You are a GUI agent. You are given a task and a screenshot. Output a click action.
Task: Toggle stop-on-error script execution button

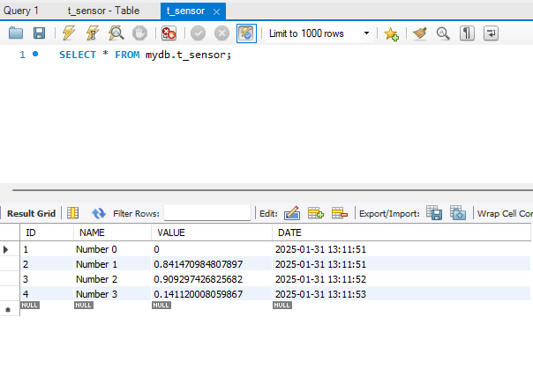(169, 33)
